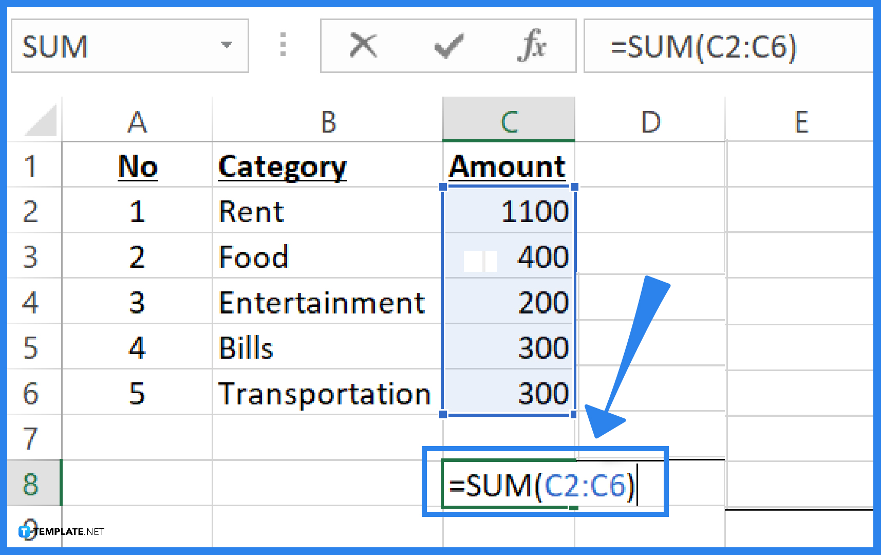
Task: Click empty cell B8 in row 8
Action: [328, 483]
